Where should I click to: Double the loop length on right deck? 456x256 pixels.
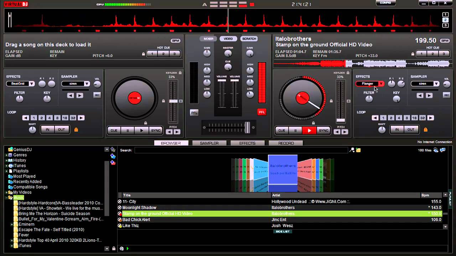(431, 118)
